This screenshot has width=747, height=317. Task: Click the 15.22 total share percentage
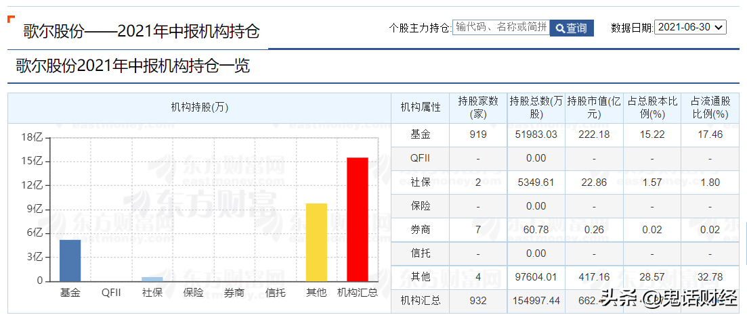pyautogui.click(x=652, y=135)
